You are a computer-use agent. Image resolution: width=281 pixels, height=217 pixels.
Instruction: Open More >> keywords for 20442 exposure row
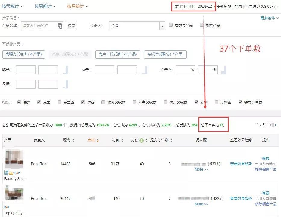(201, 204)
